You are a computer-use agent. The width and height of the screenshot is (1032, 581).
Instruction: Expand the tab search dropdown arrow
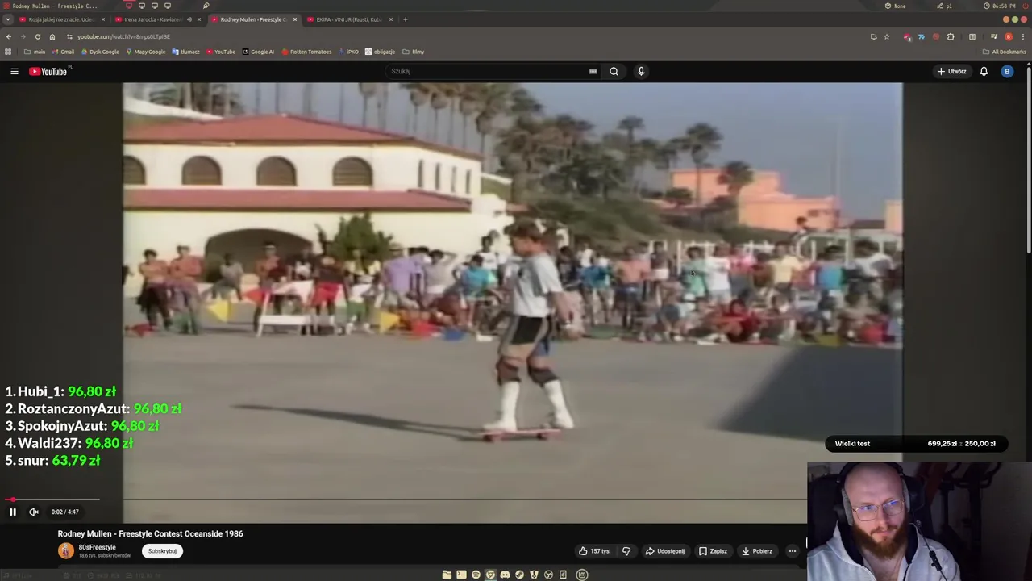pos(8,19)
